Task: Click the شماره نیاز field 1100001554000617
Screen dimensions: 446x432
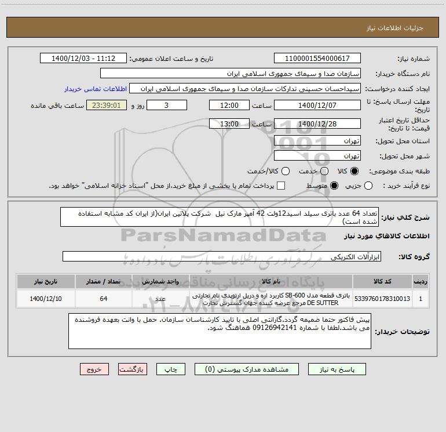Action: click(x=317, y=58)
